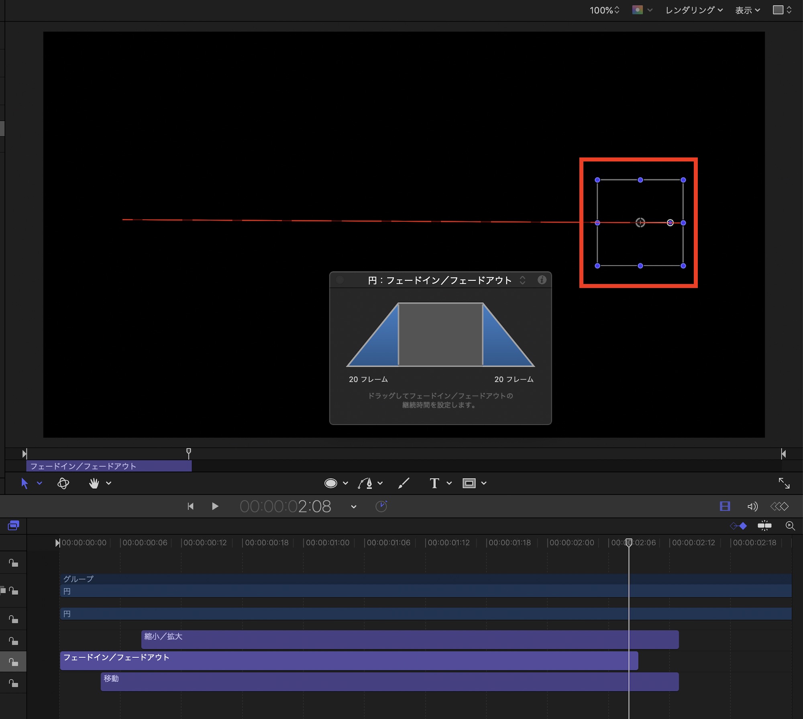This screenshot has width=803, height=719.
Task: Select the Pan hand tool
Action: click(x=94, y=483)
